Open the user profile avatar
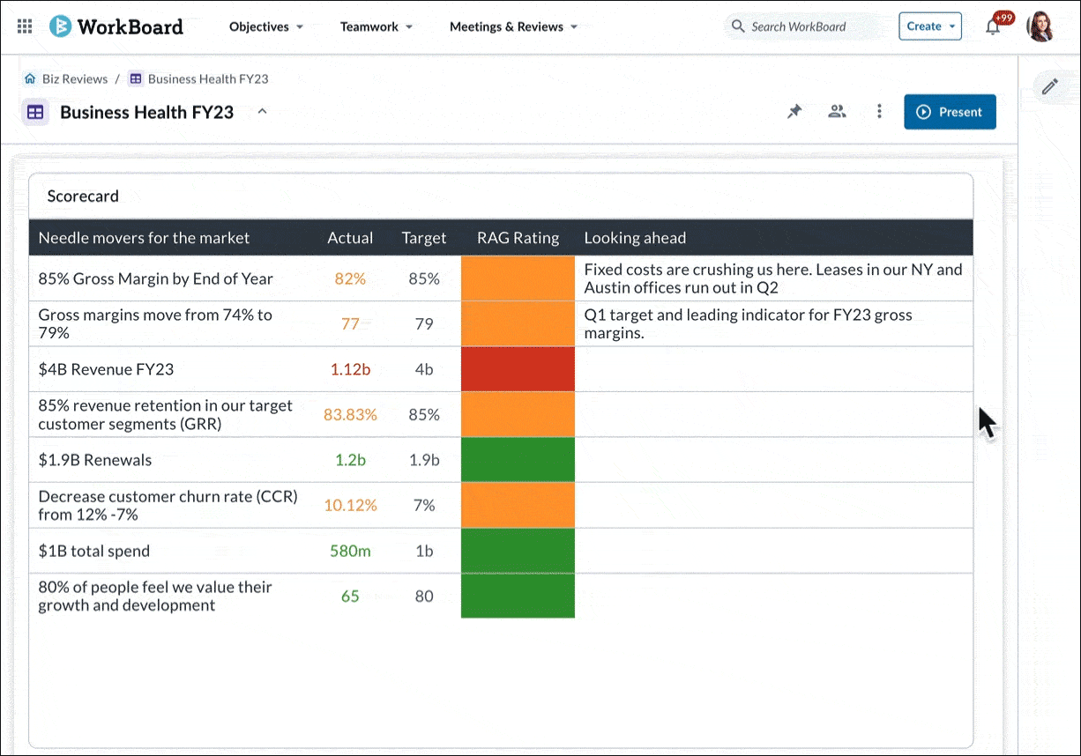The image size is (1081, 756). point(1040,26)
